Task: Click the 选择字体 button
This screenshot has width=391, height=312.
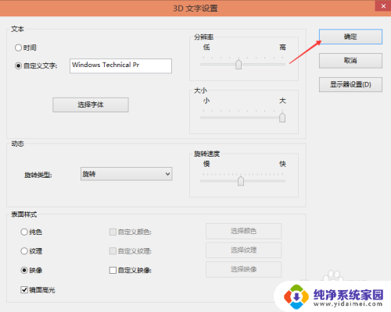Action: [x=91, y=105]
